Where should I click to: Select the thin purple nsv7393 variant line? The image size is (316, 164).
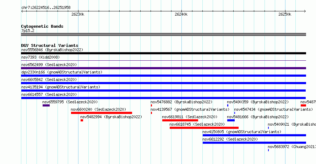[x=163, y=60]
